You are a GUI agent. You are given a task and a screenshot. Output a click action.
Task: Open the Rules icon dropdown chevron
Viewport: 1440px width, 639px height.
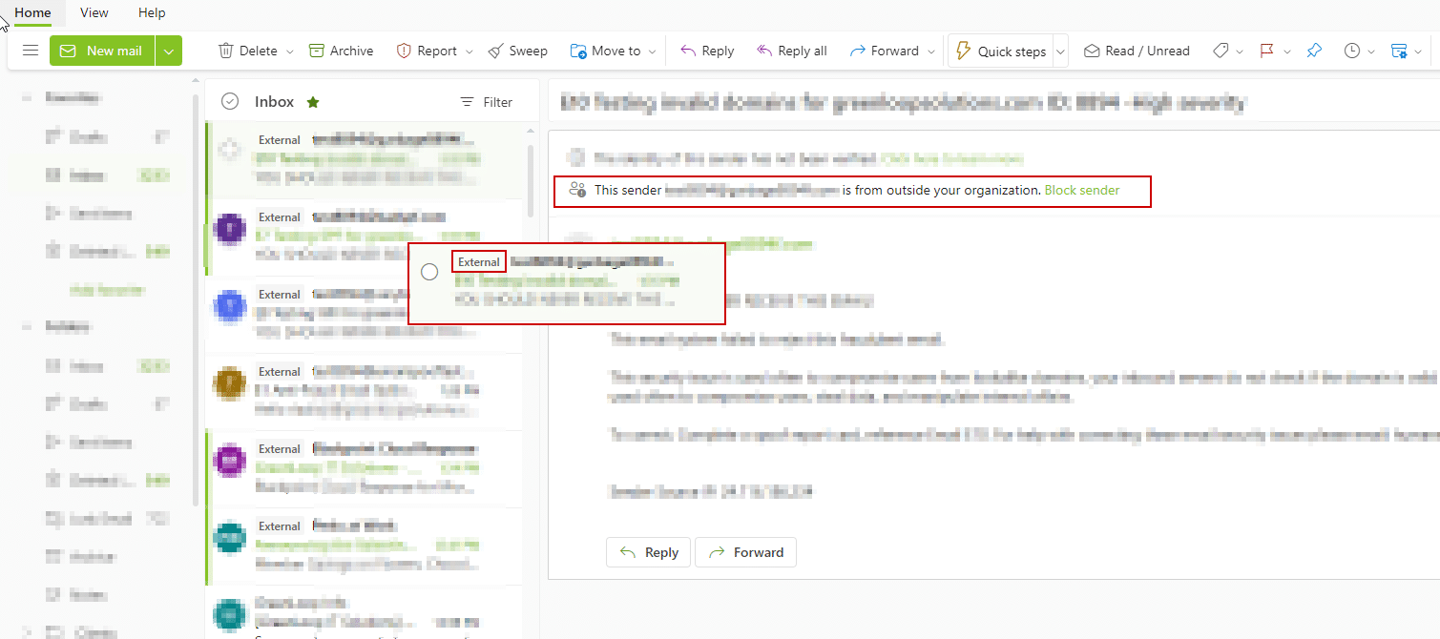pos(1420,52)
